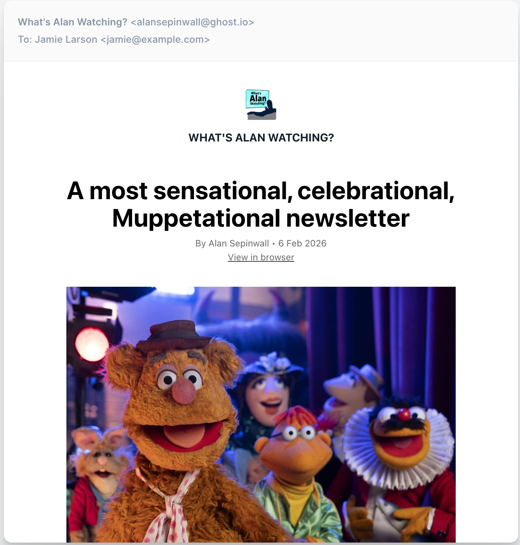
Task: Click recipient name Jamie Larson
Action: (x=66, y=40)
